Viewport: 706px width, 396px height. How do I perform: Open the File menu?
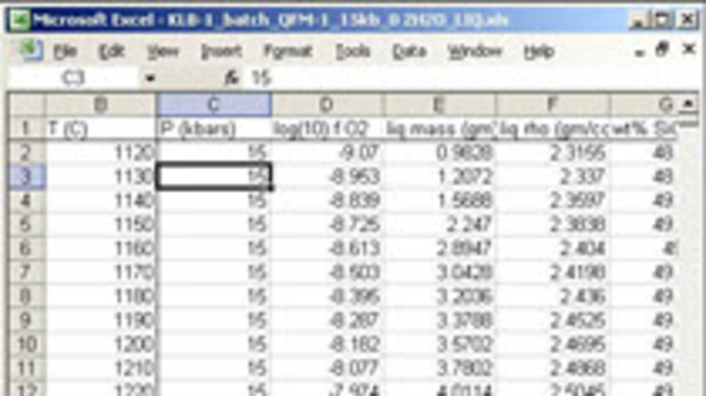[65, 52]
